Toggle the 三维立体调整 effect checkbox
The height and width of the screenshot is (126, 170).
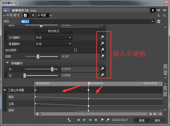pyautogui.click(x=25, y=15)
